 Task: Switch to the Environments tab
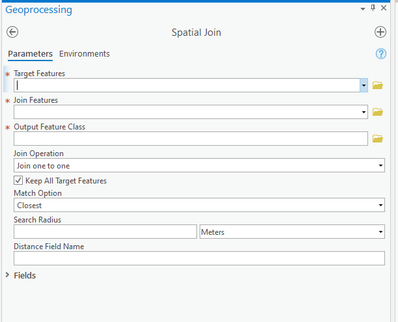(x=85, y=54)
